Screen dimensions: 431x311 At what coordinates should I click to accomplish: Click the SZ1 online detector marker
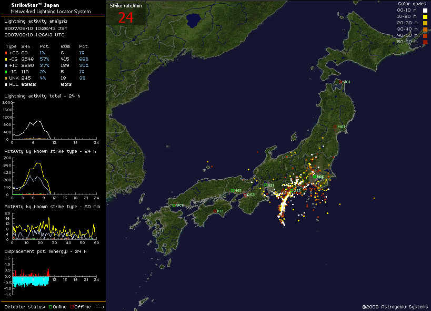pos(290,190)
